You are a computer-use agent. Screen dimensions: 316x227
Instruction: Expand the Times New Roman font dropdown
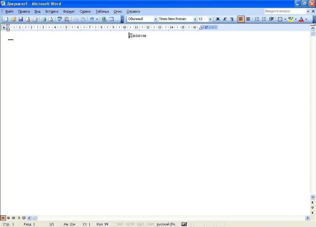pyautogui.click(x=195, y=19)
